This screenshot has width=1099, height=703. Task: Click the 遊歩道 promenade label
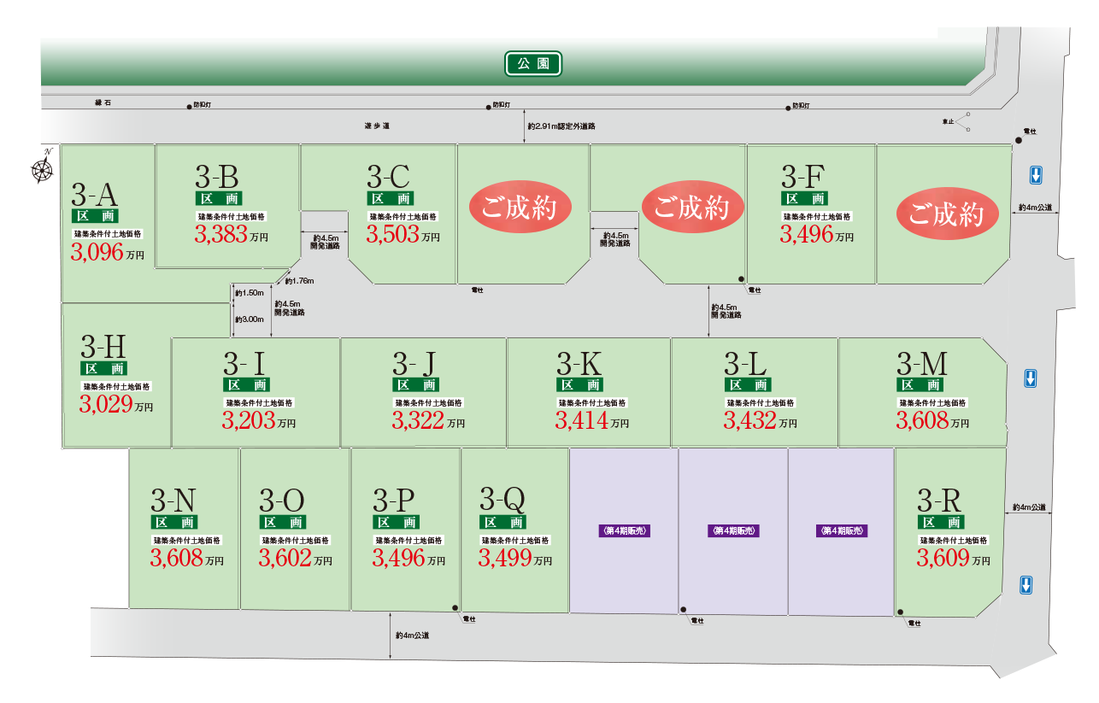point(376,126)
